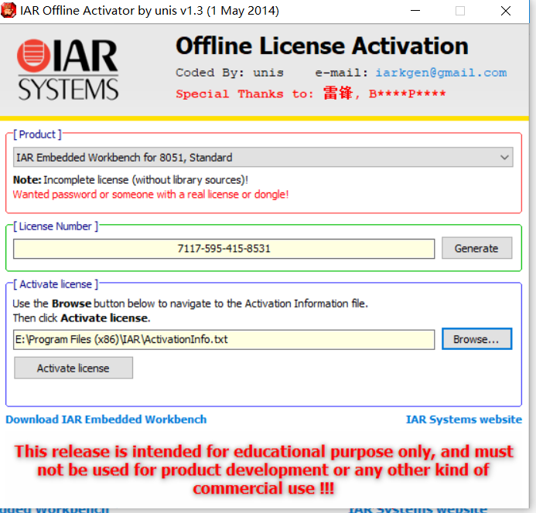Close the IAR Offline Activator window
Image resolution: width=536 pixels, height=513 pixels.
coord(506,11)
